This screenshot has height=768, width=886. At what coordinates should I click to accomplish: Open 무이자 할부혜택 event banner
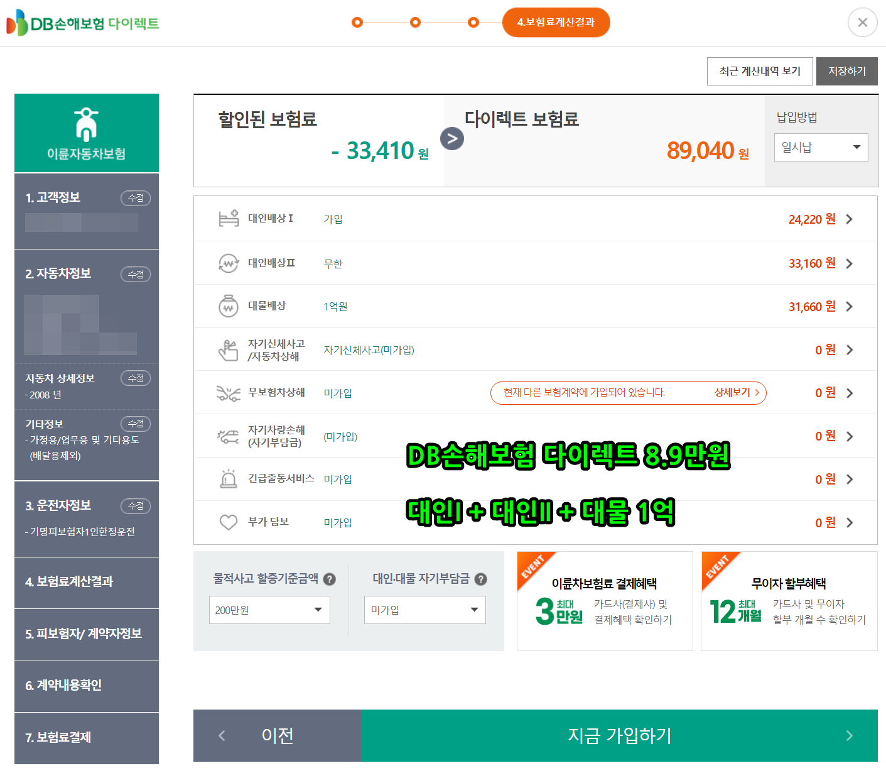(789, 601)
